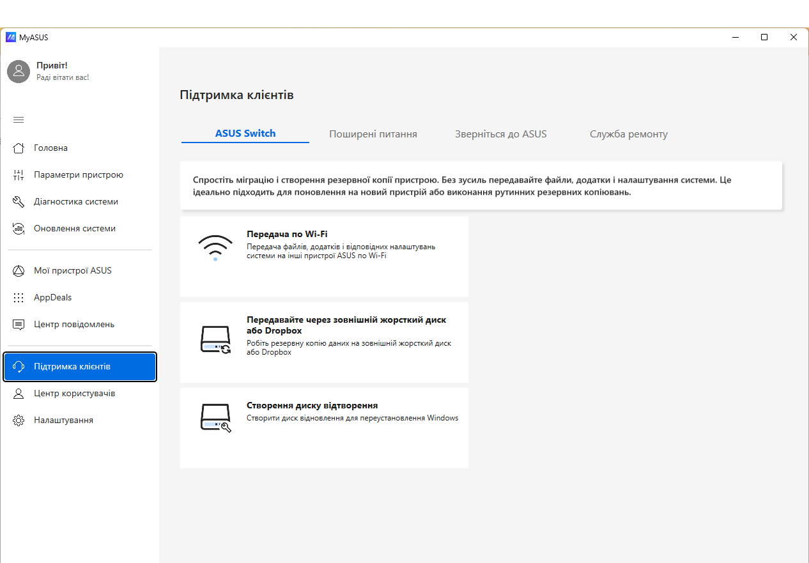809x563 pixels.
Task: Open the Служба ремонту tab
Action: (x=629, y=134)
